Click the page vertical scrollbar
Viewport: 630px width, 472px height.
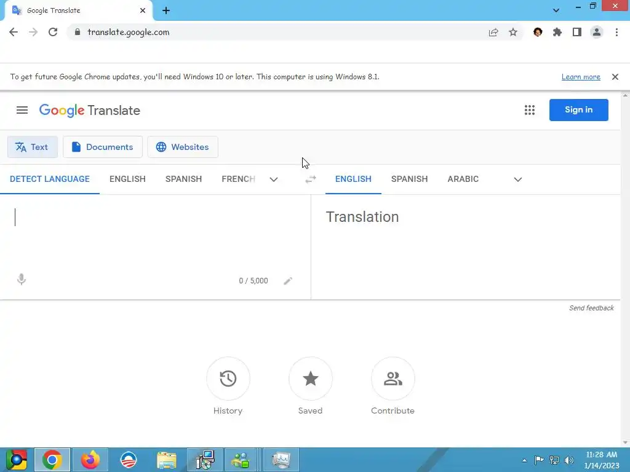coord(625,269)
